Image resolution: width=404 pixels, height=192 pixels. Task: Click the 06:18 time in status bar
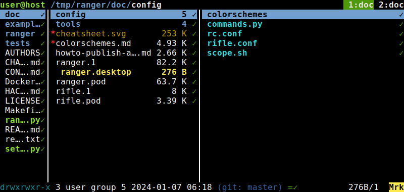click(x=199, y=187)
